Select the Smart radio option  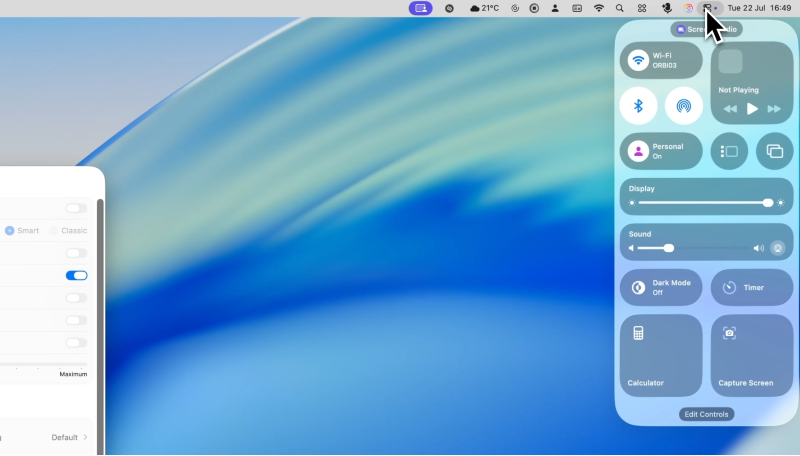click(x=10, y=231)
